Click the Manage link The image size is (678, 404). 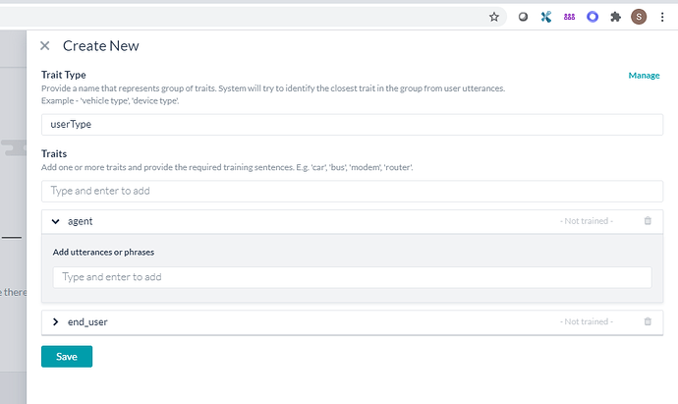coord(644,75)
